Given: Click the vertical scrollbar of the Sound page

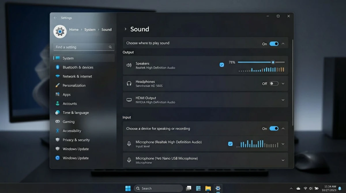Looking at the screenshot, I should coord(293,83).
